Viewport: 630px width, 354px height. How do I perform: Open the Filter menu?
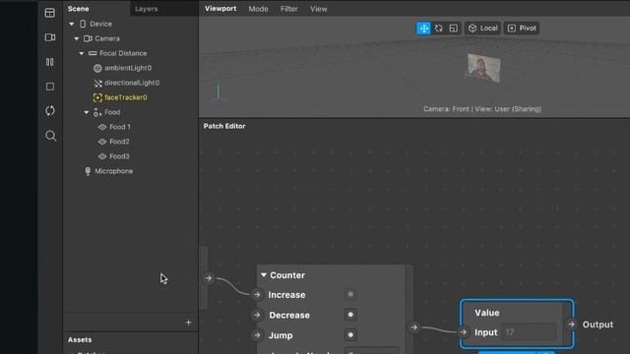click(x=289, y=9)
